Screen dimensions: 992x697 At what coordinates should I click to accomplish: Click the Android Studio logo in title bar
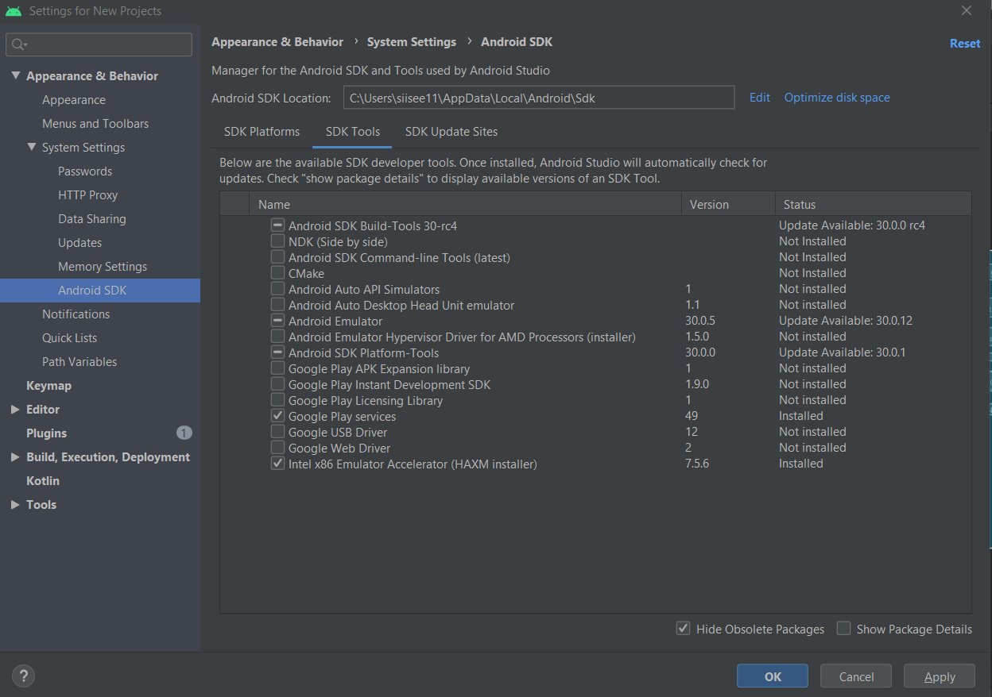point(14,11)
